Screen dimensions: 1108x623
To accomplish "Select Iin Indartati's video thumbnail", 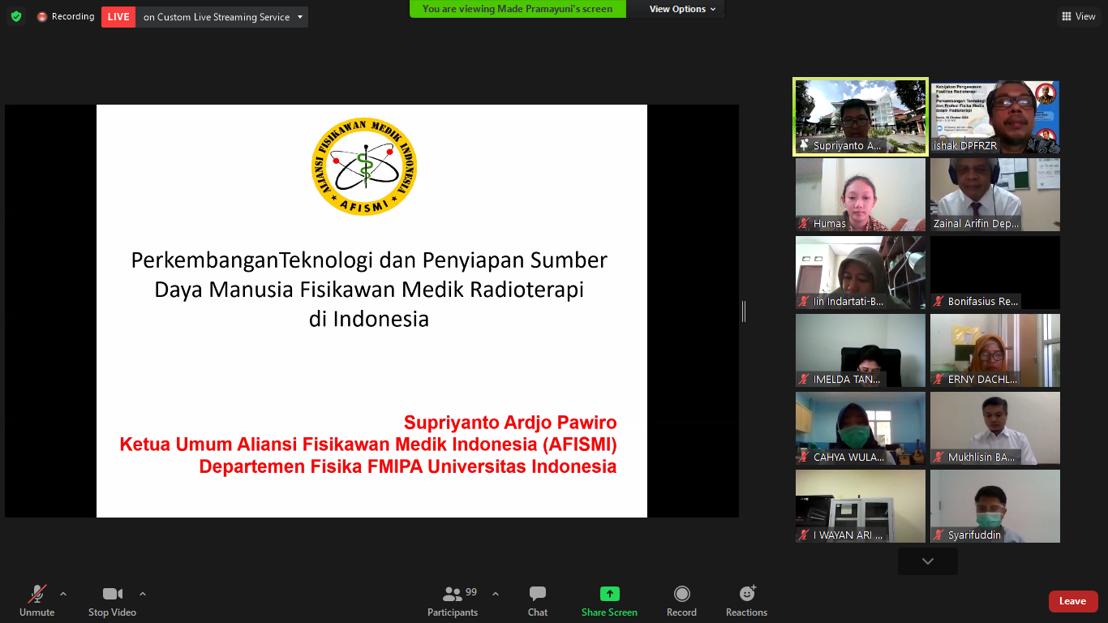I will pos(861,273).
